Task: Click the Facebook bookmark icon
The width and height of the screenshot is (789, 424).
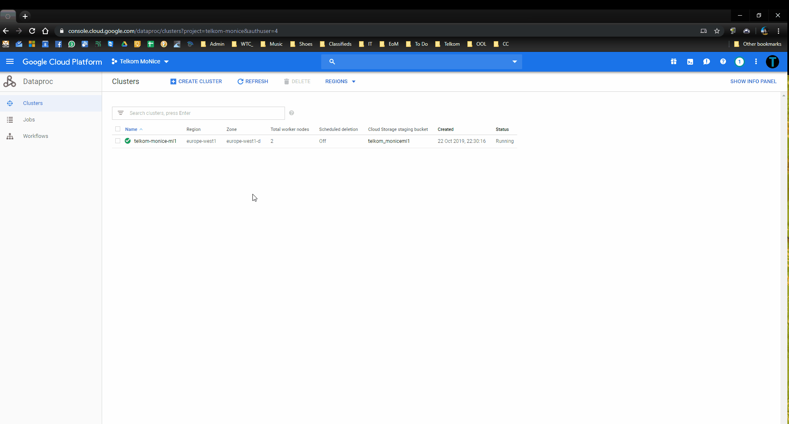Action: [58, 44]
